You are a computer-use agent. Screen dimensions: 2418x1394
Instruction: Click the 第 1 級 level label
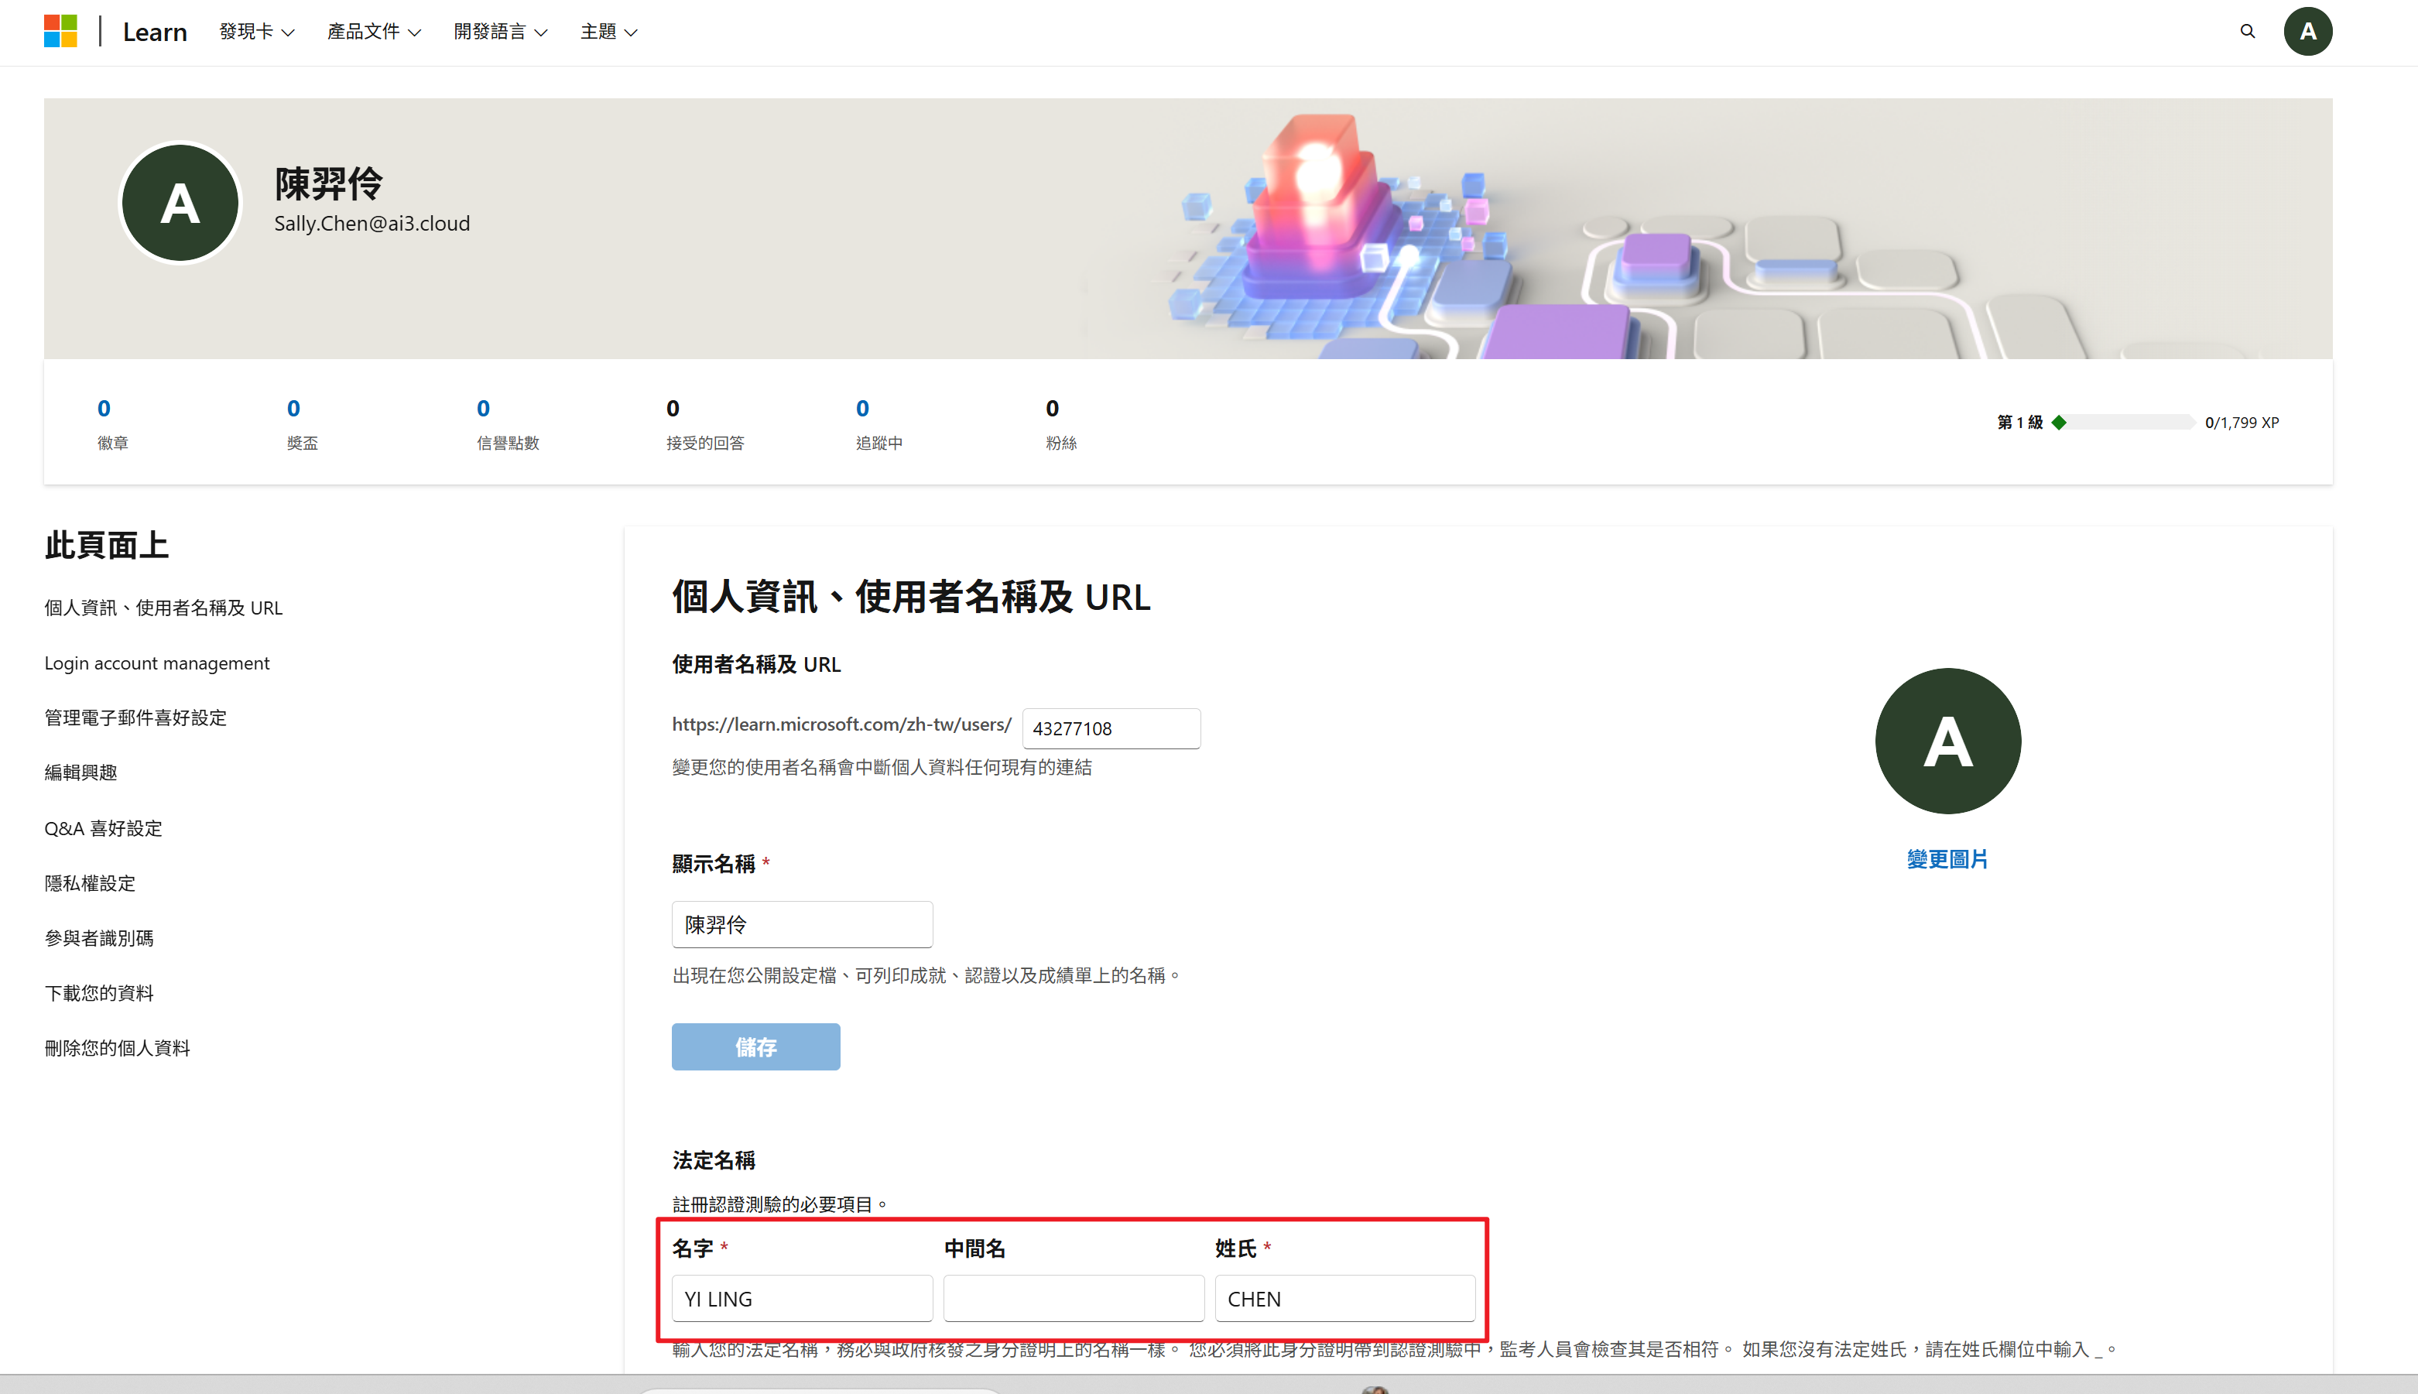pos(2020,422)
